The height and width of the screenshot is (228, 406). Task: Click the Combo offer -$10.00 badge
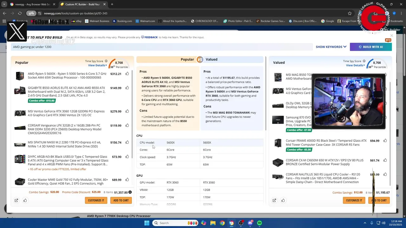pyautogui.click(x=42, y=101)
